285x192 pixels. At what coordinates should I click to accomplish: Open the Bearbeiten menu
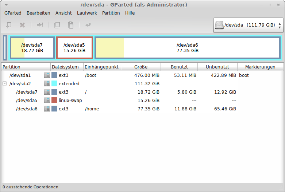tap(38, 13)
